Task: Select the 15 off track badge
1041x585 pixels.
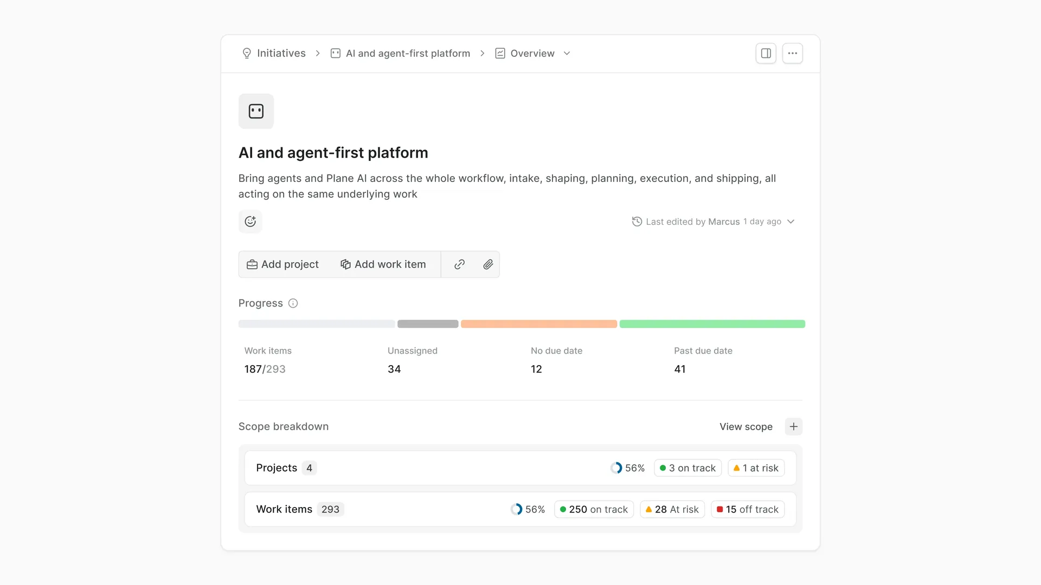Action: click(748, 509)
